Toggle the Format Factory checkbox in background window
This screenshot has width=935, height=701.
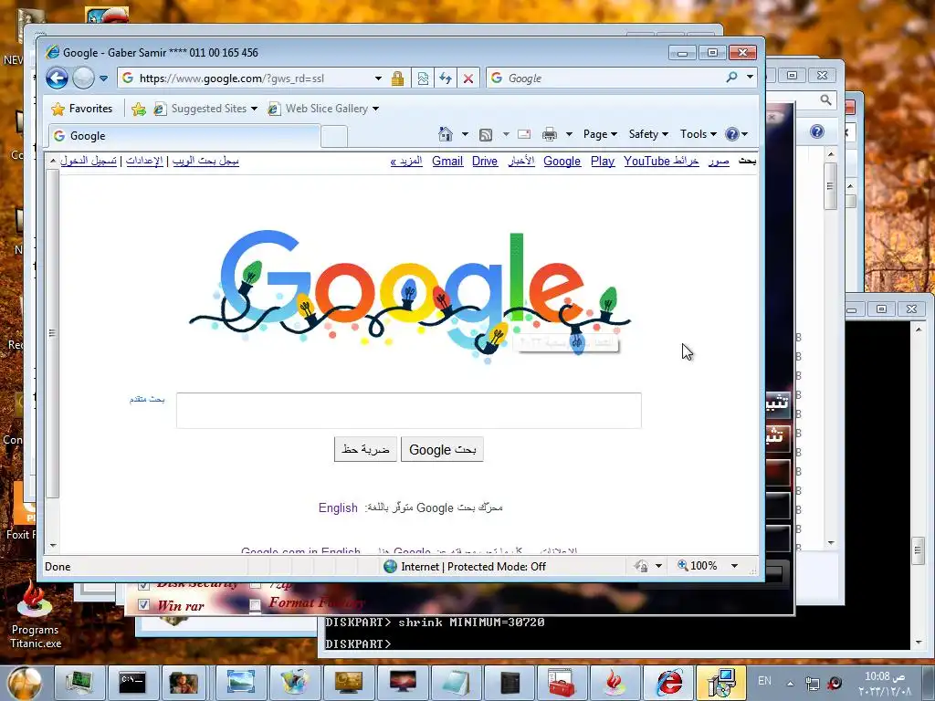[256, 605]
